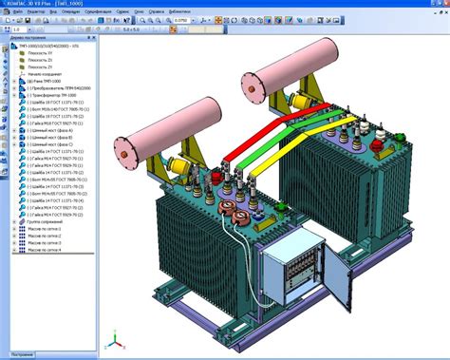Pin the construction tree panel

point(89,38)
